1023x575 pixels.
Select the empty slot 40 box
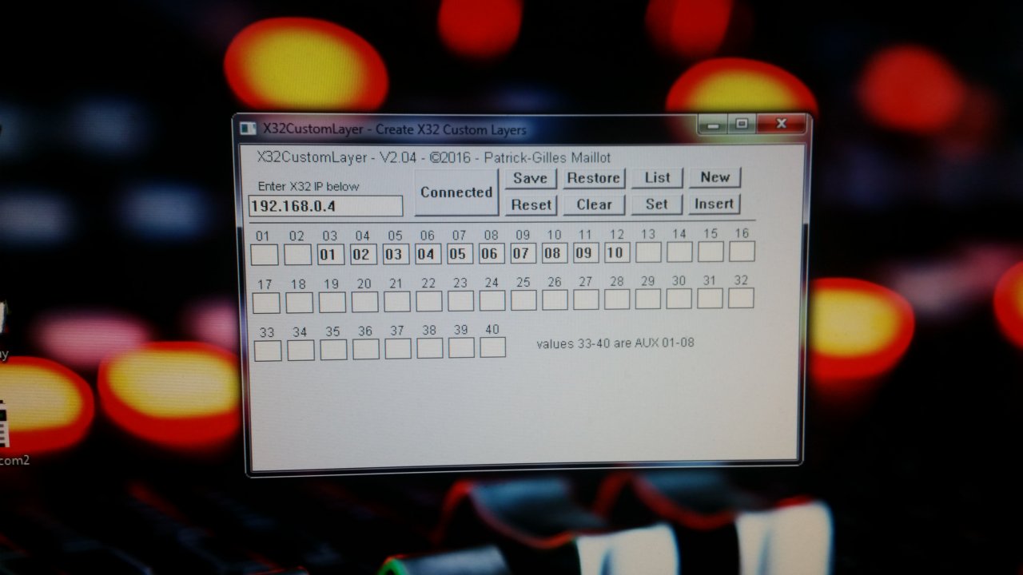492,347
